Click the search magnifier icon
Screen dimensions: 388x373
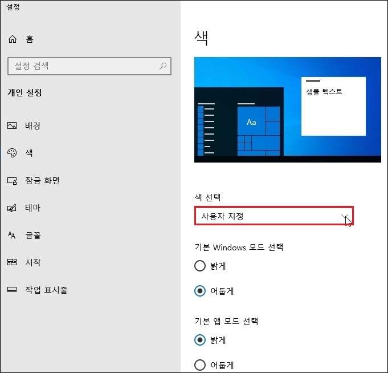[x=163, y=66]
